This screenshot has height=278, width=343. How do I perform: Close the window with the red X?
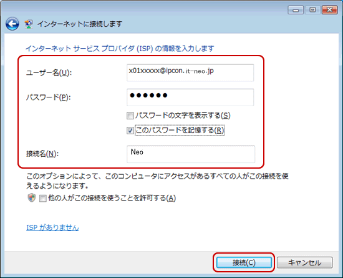pyautogui.click(x=329, y=10)
